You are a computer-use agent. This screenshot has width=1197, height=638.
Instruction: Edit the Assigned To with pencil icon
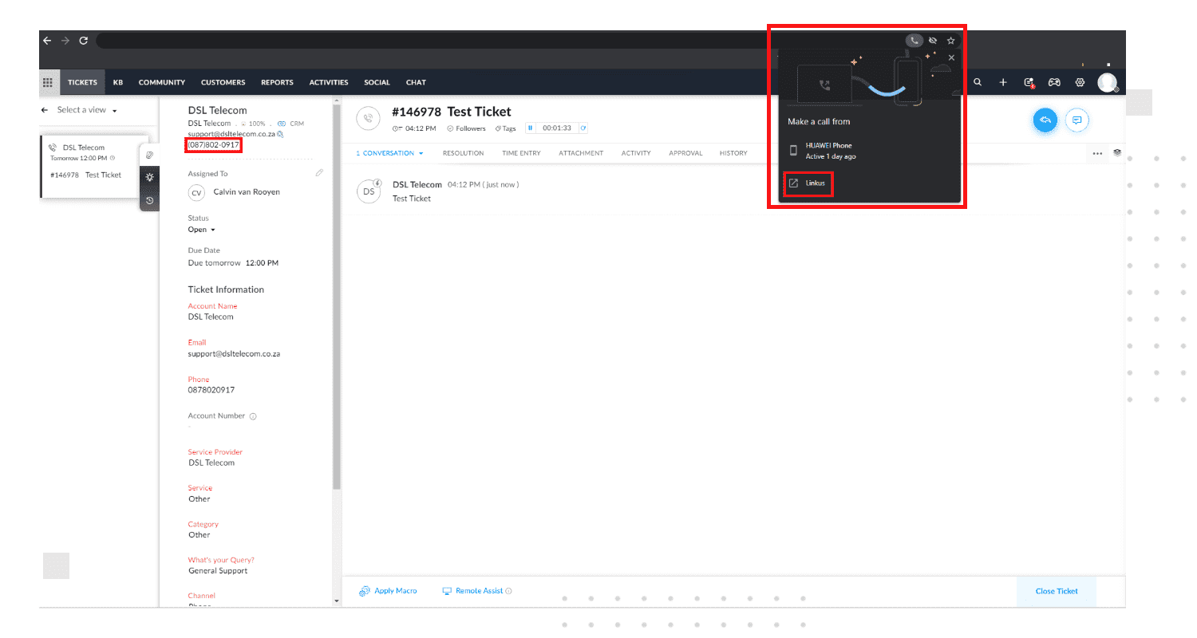[319, 172]
